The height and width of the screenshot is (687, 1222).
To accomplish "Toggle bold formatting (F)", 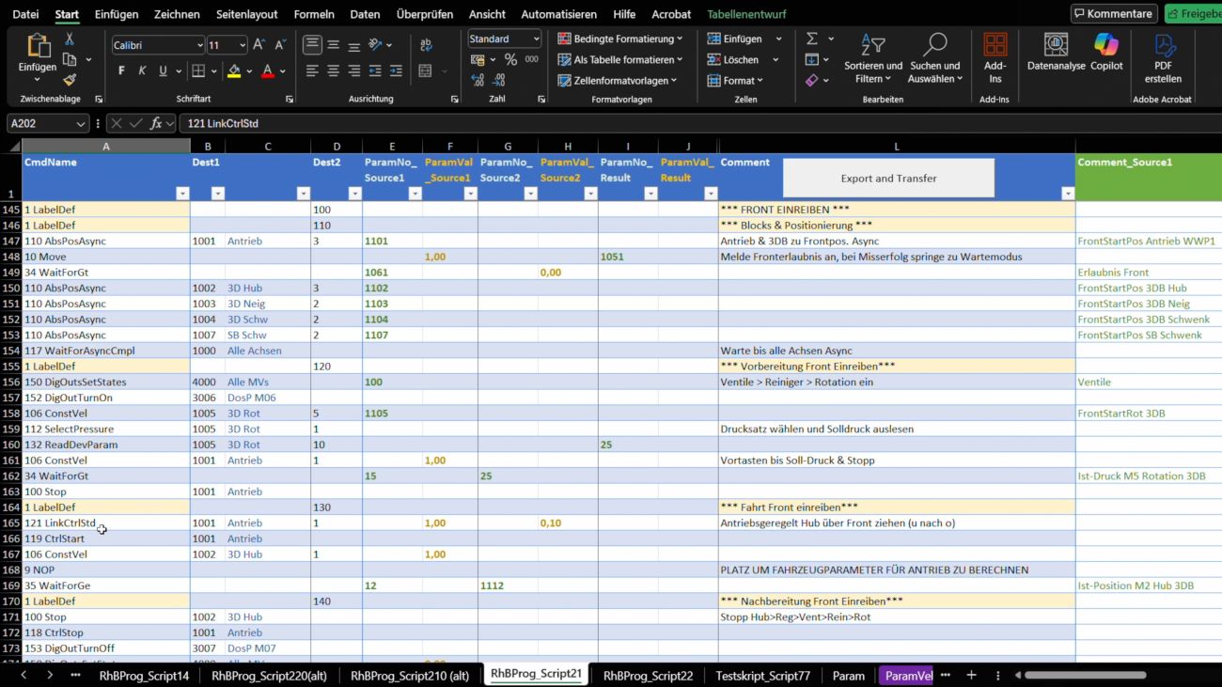I will coord(121,71).
